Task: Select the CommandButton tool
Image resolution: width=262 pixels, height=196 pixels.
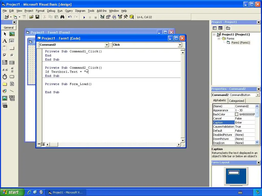Action: [12, 48]
